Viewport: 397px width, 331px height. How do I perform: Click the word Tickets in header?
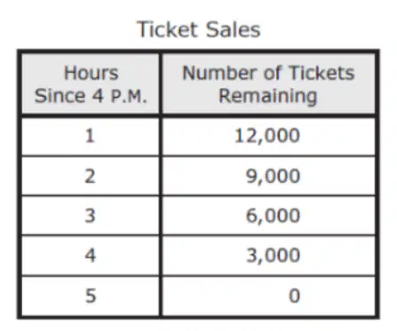tap(322, 73)
